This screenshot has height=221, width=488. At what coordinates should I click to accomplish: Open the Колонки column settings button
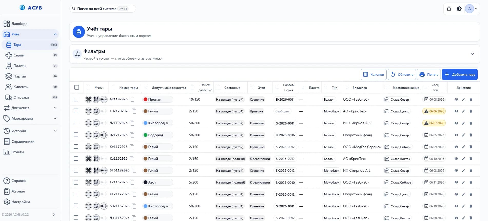coord(374,74)
